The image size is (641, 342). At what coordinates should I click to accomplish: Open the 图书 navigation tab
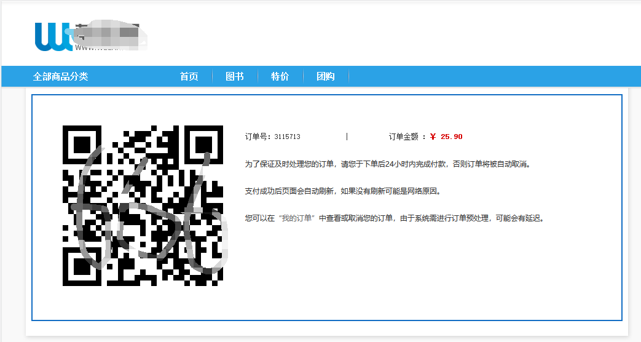(x=235, y=76)
